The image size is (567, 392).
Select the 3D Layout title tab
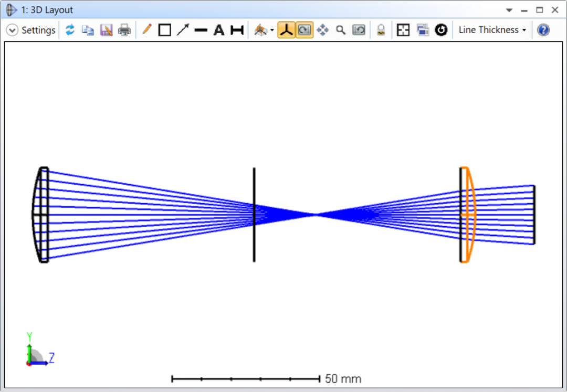[46, 9]
